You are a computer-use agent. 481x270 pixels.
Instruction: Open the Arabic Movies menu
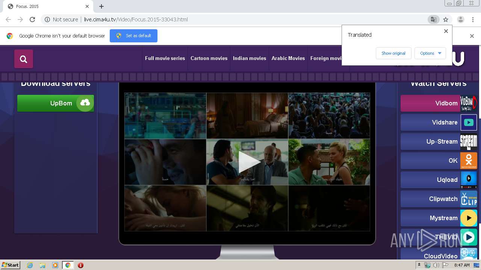click(288, 58)
